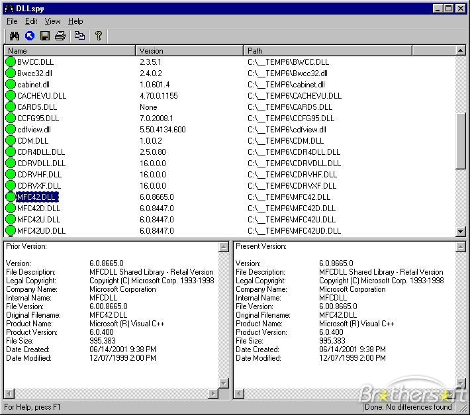Select the cabinet.dll entry
The width and height of the screenshot is (470, 415).
(x=33, y=85)
